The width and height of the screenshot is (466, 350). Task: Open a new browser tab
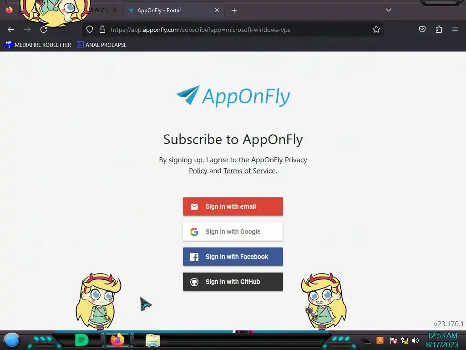234,10
